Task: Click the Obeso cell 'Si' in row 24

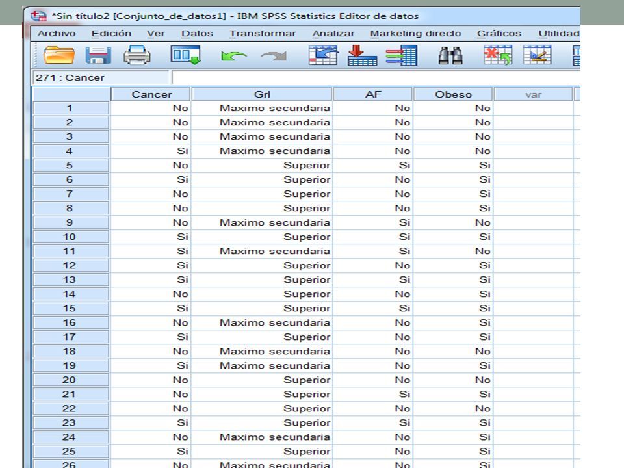Action: point(453,437)
